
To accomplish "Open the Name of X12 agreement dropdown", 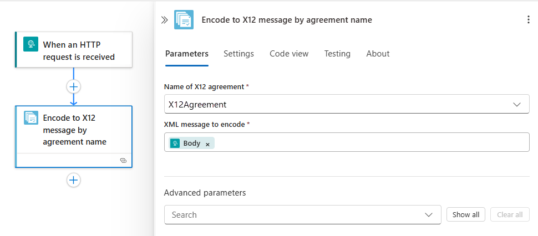I will (x=517, y=104).
